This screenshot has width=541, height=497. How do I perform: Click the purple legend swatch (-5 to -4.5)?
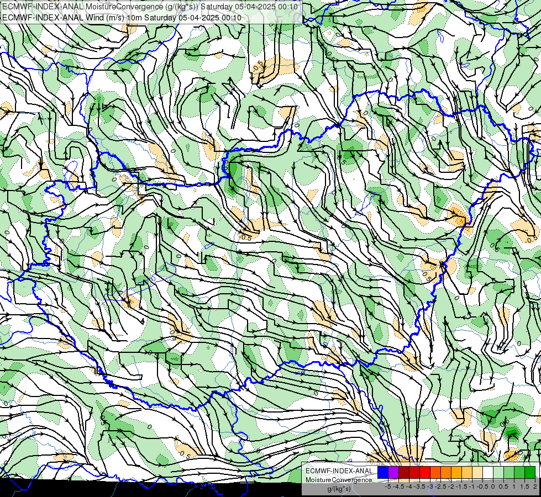click(393, 472)
